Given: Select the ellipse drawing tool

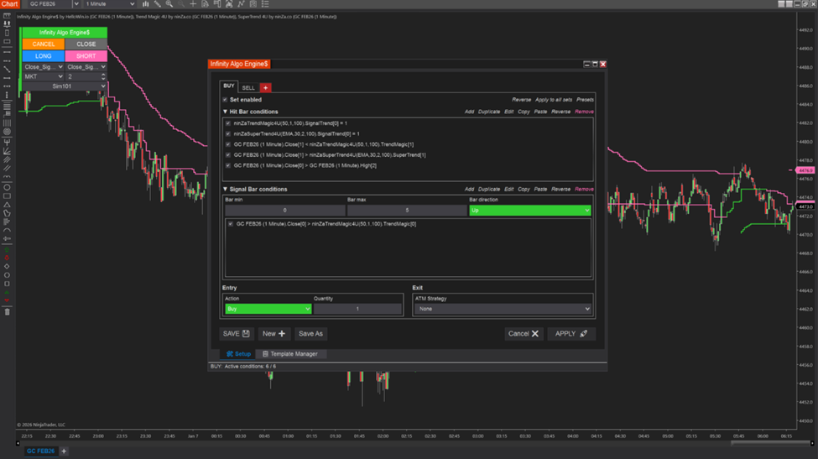Looking at the screenshot, I should 7,187.
